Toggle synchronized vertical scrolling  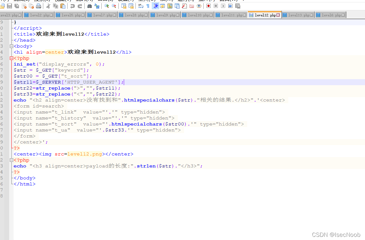pyautogui.click(x=123, y=6)
